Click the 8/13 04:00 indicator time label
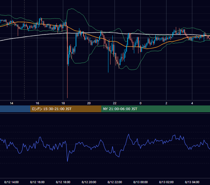 (x=192, y=182)
